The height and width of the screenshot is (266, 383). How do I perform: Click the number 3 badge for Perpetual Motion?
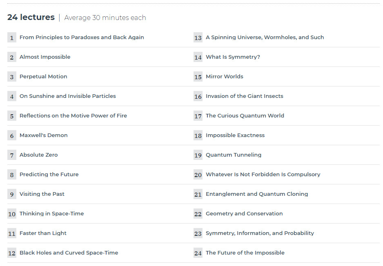(x=12, y=77)
